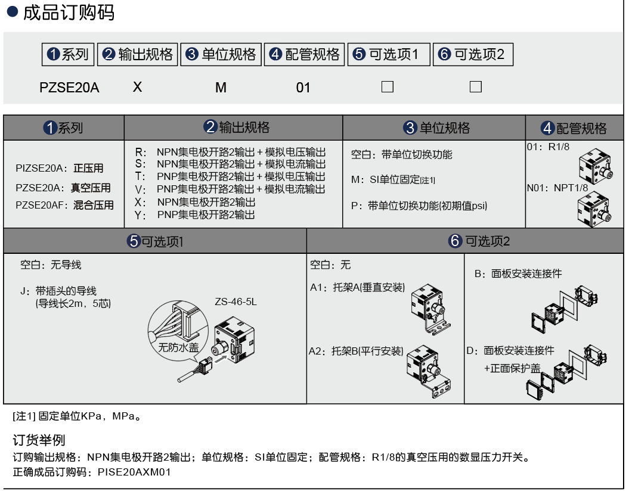Click the ②输出规格 table header
The height and width of the screenshot is (491, 626).
coord(234,128)
